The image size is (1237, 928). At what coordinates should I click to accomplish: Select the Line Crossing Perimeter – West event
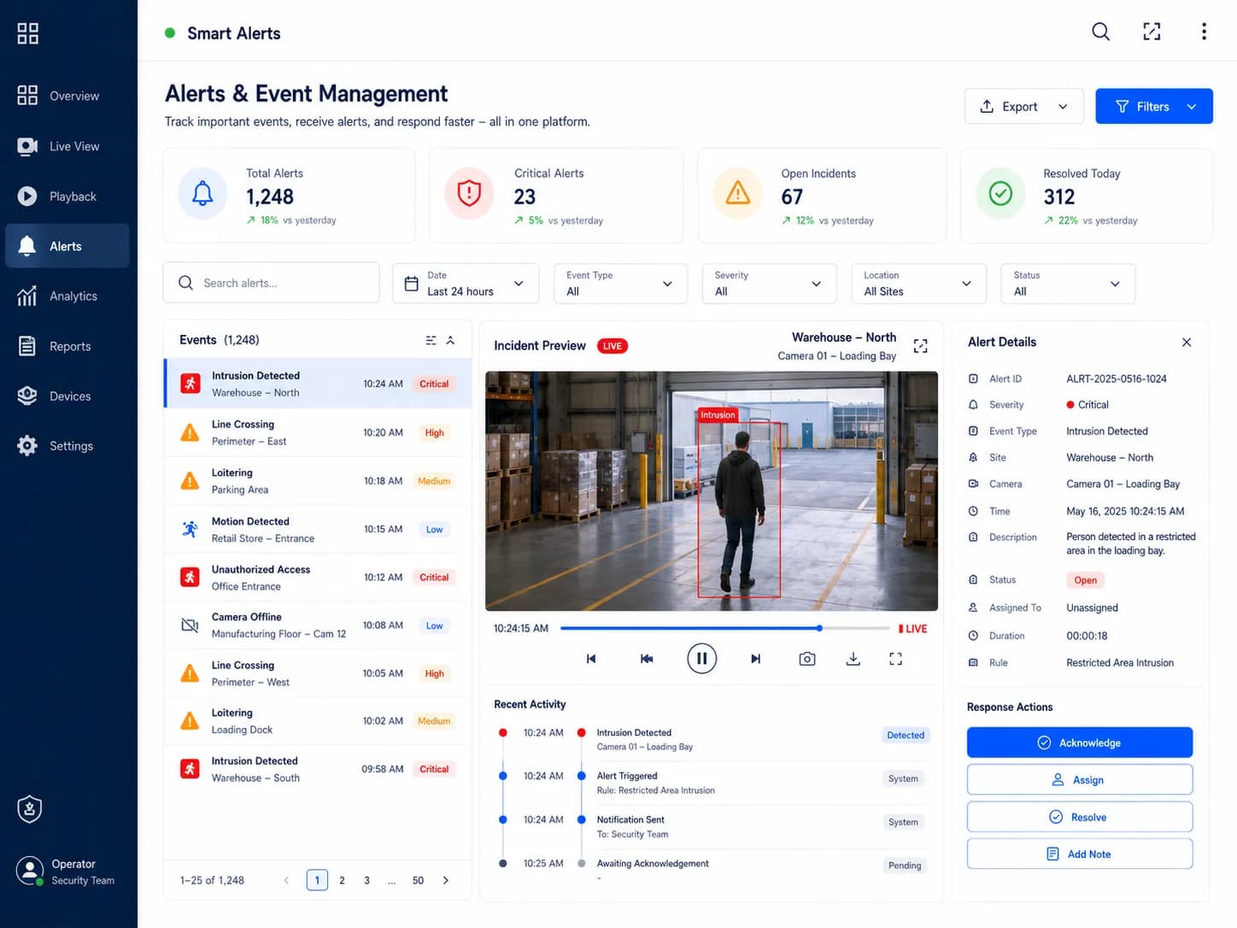click(x=318, y=673)
